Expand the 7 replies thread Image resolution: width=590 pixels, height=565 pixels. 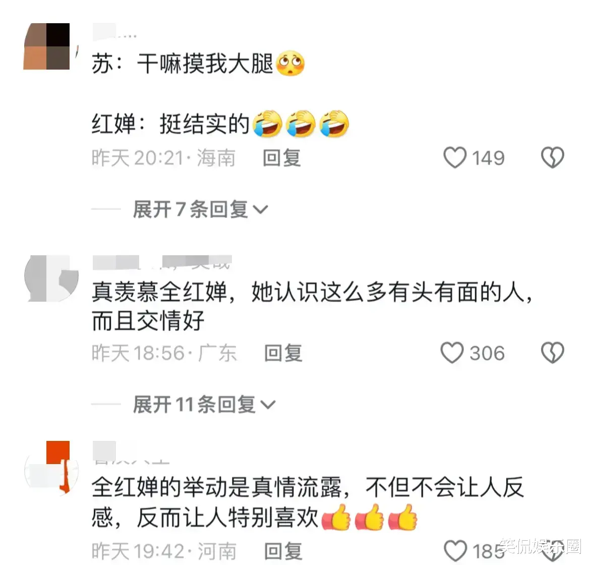(x=200, y=209)
